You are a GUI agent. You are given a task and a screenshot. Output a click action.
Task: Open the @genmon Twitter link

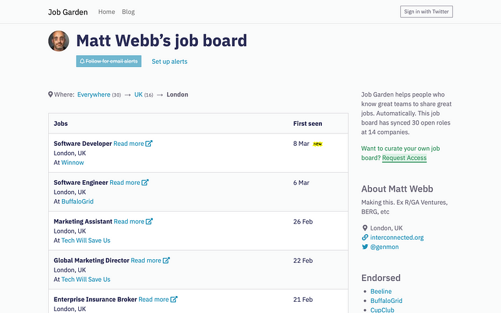[385, 247]
